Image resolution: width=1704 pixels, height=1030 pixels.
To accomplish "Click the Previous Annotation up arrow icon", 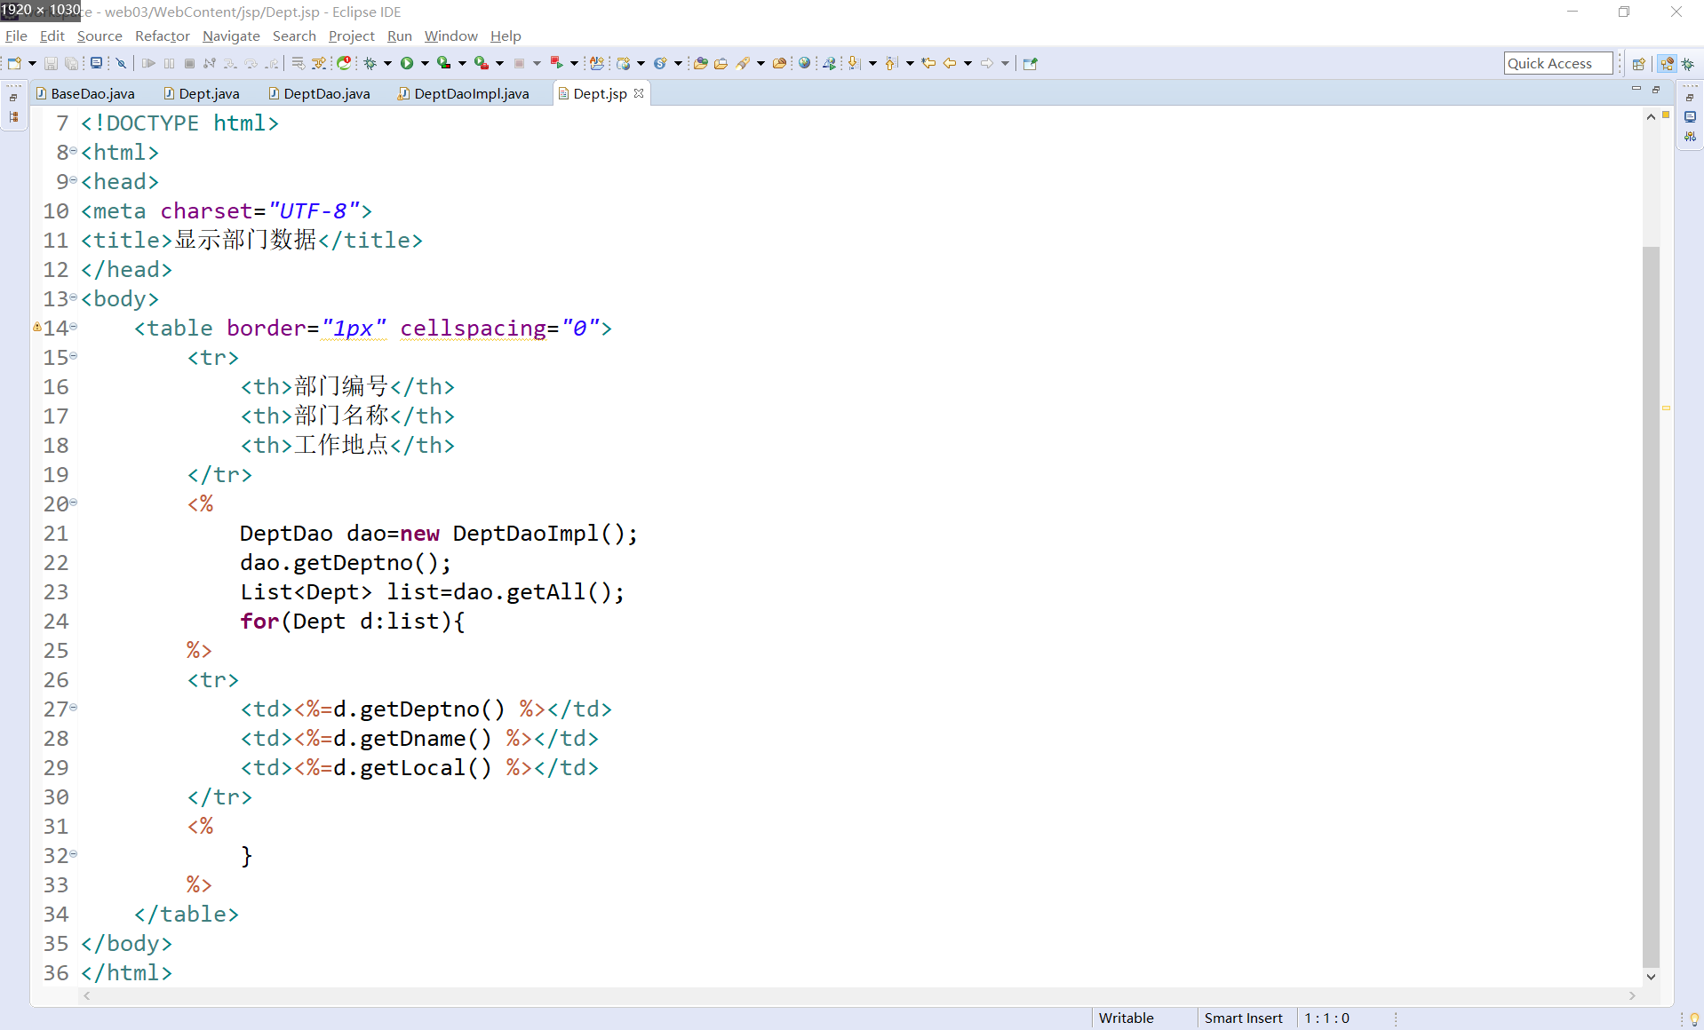I will click(892, 63).
